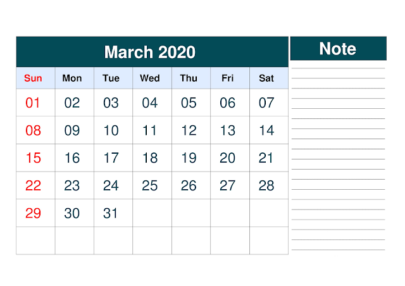Image resolution: width=405 pixels, height=286 pixels.
Task: Click date 10 cell
Action: coord(111,131)
